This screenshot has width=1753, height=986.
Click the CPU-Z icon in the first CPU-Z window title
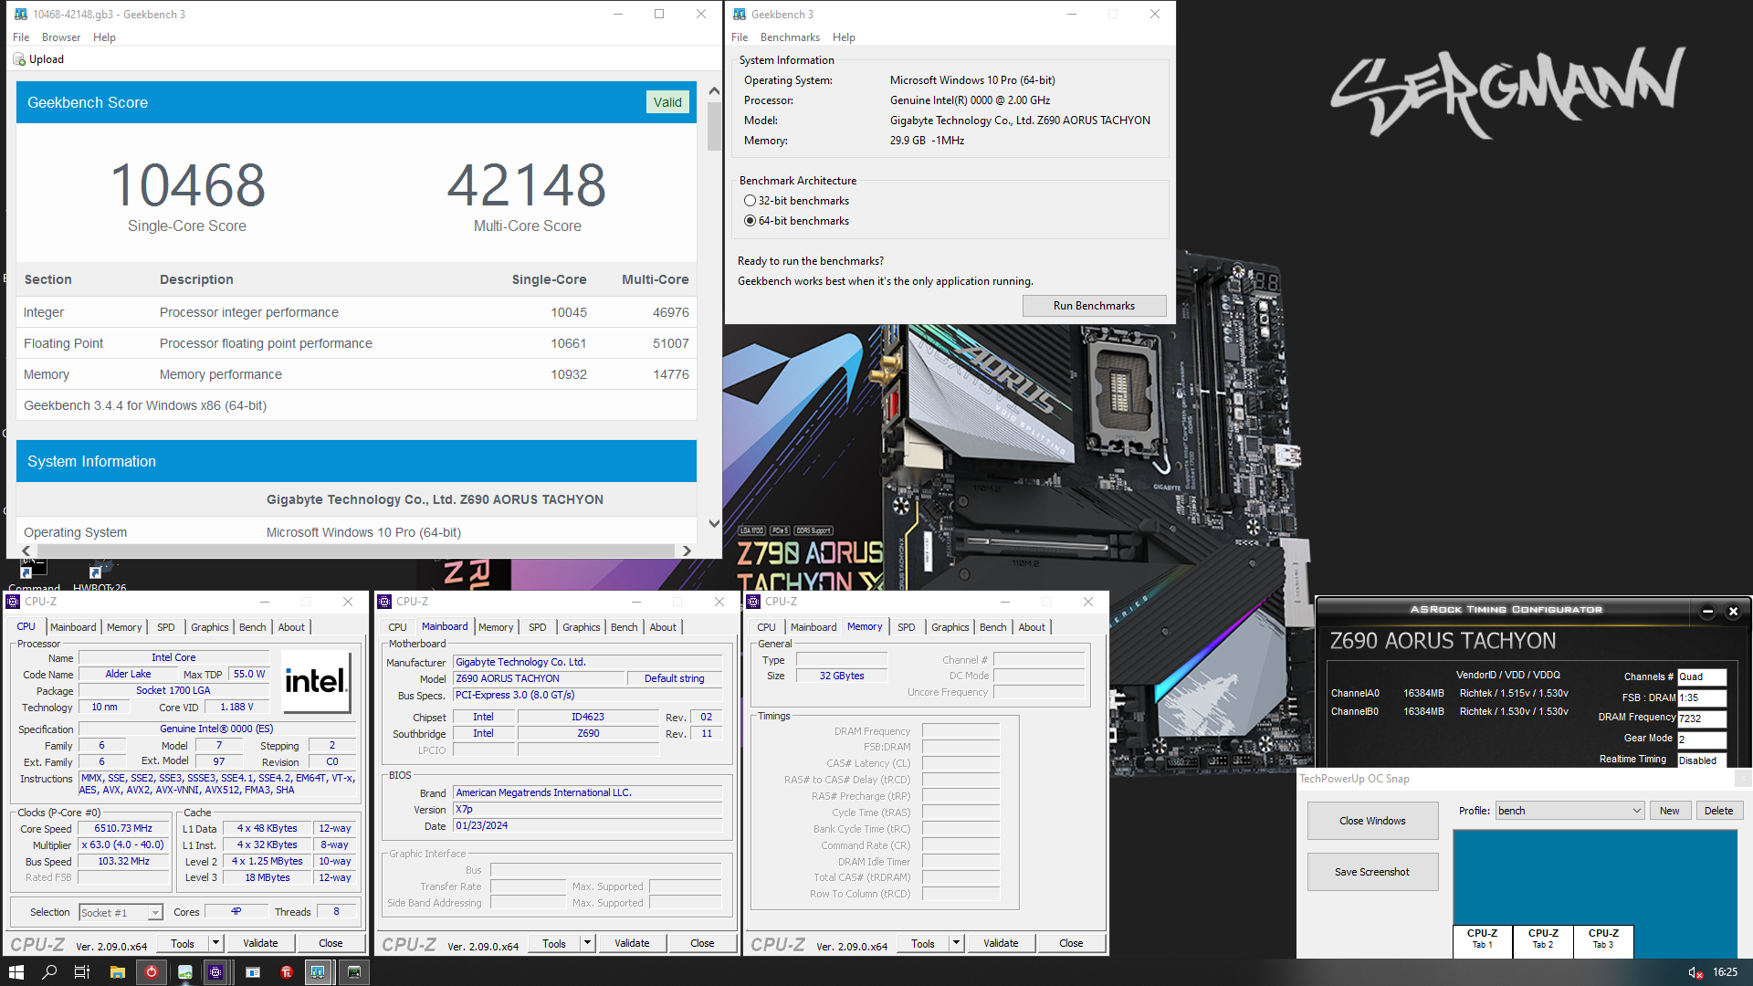[x=14, y=602]
